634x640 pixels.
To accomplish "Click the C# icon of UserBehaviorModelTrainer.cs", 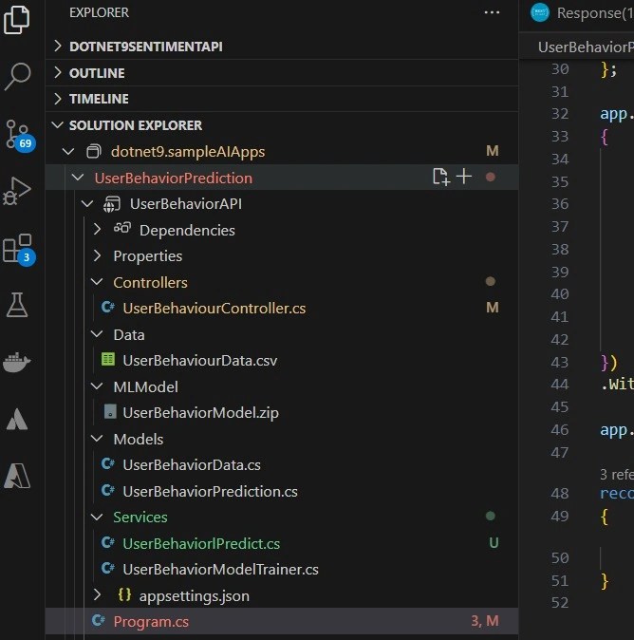I will pyautogui.click(x=108, y=568).
